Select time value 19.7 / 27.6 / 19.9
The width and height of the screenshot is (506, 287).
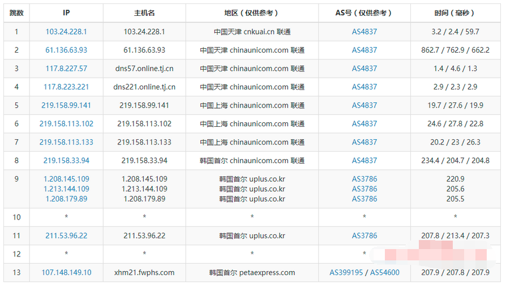[x=455, y=105]
